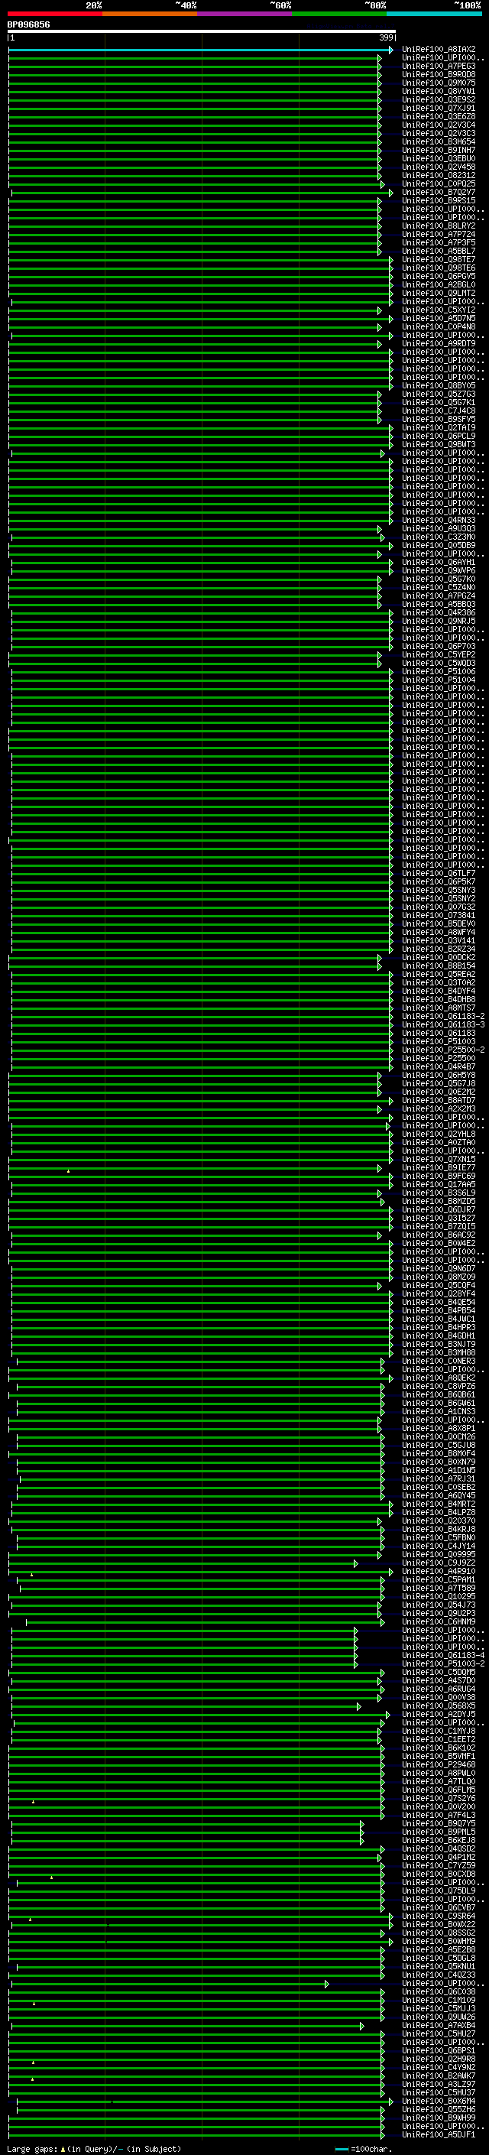The height and width of the screenshot is (2155, 489).
Task: Select the UniRef100_O73841 hit label
Action: click(x=439, y=915)
